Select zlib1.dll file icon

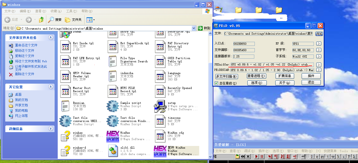click(x=113, y=151)
